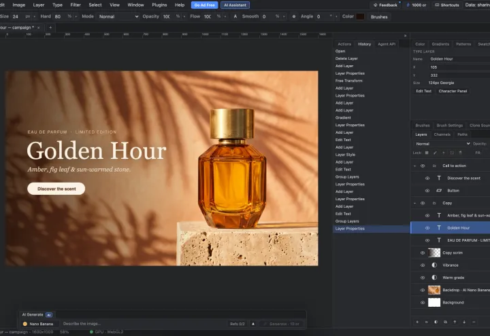Hide the Call to action group
490x336 pixels.
[423, 166]
